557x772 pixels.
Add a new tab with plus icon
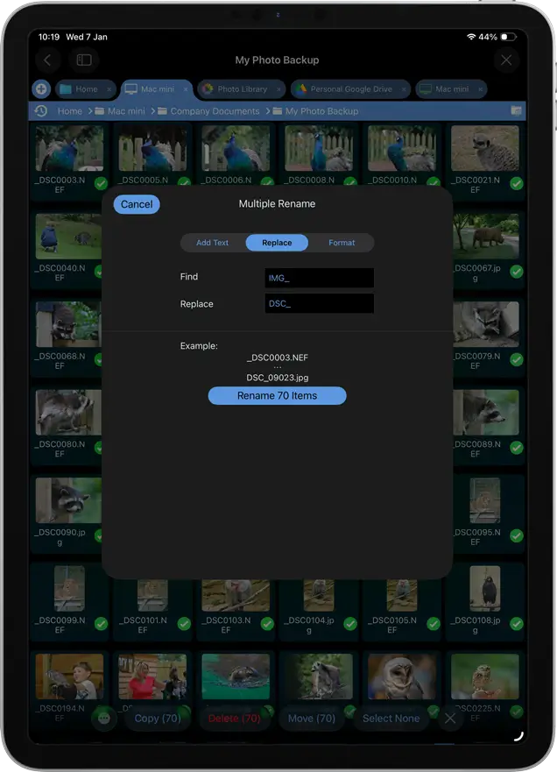pos(41,89)
